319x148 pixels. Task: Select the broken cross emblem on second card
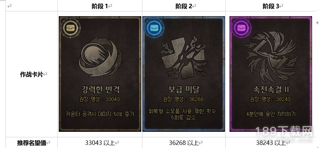pos(184,58)
